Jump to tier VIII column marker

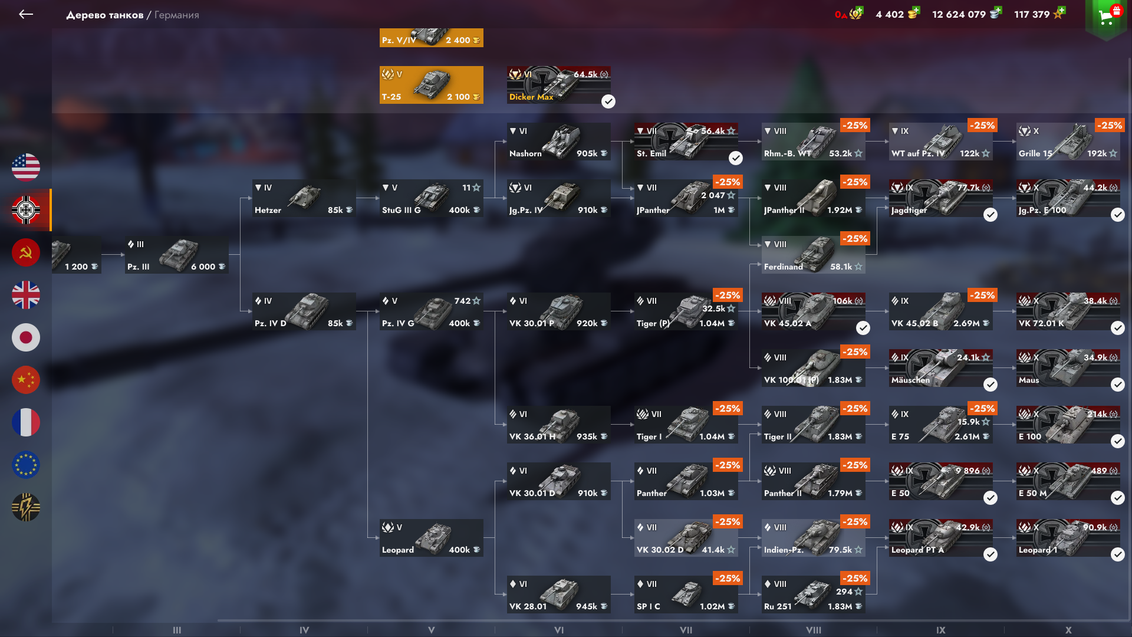coord(814,630)
